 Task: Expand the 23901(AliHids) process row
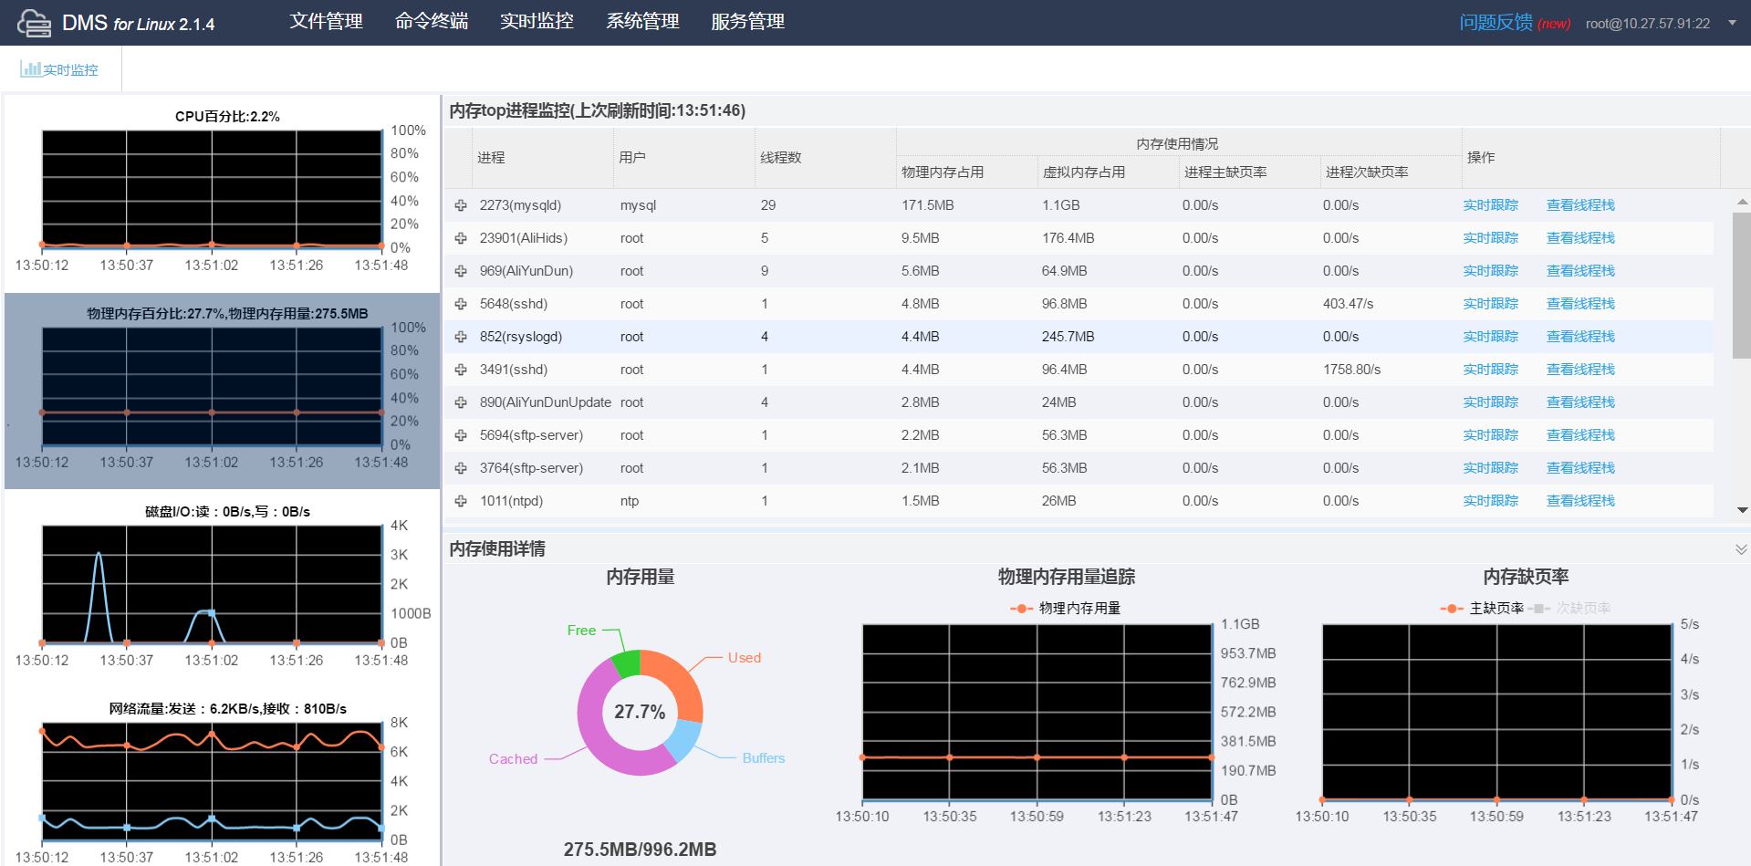click(461, 238)
